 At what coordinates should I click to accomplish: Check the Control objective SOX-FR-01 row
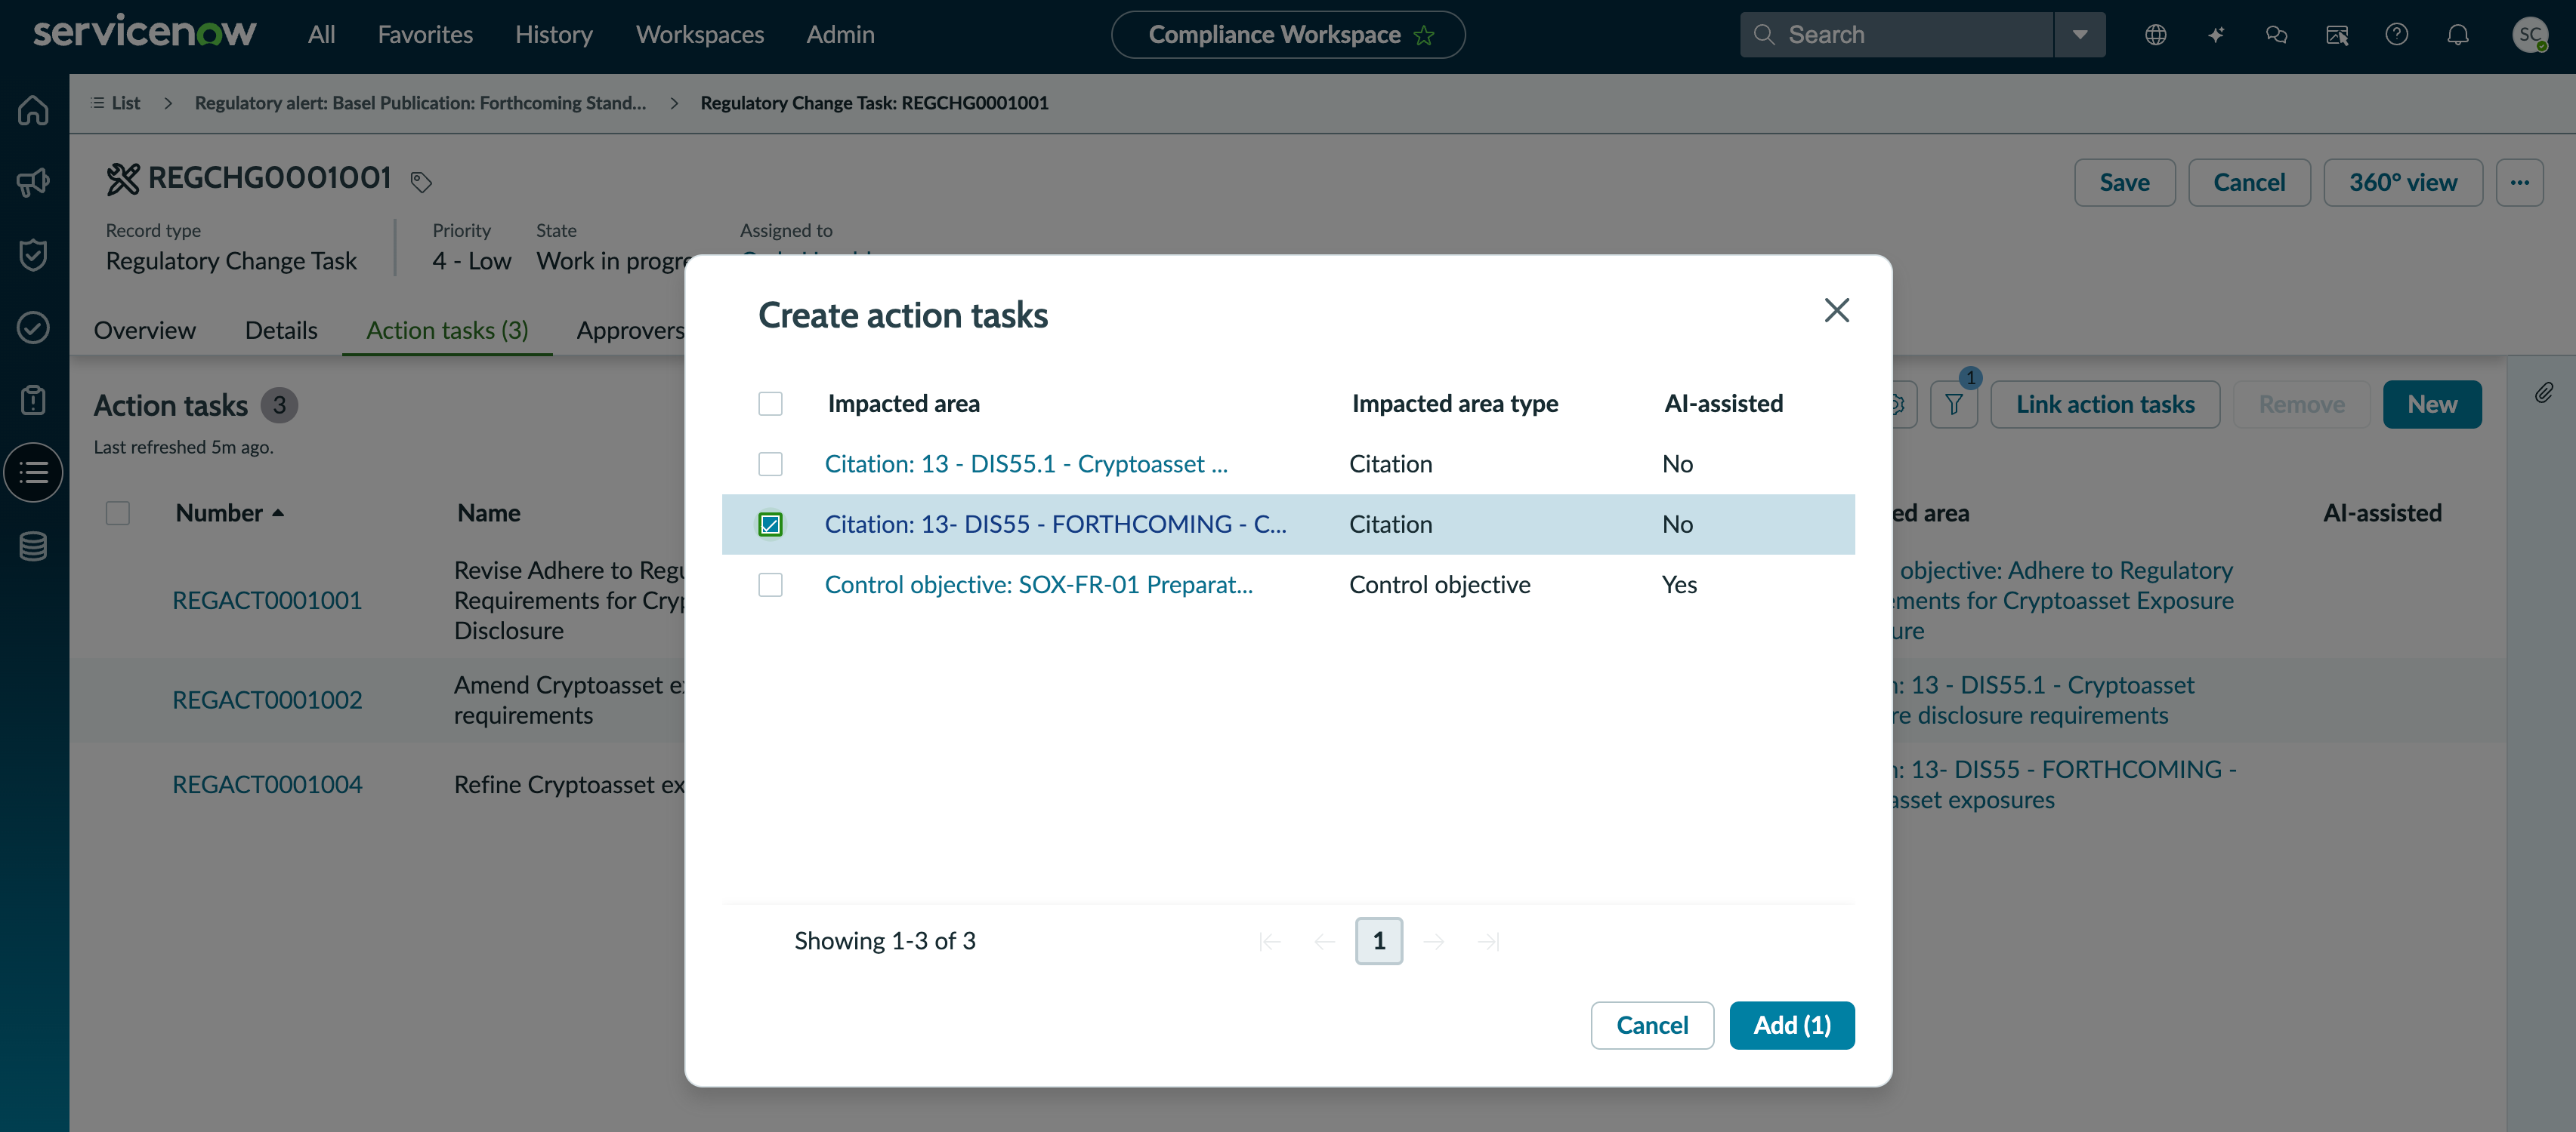(x=770, y=584)
